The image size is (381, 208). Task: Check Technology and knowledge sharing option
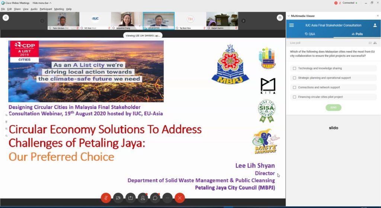(294, 68)
